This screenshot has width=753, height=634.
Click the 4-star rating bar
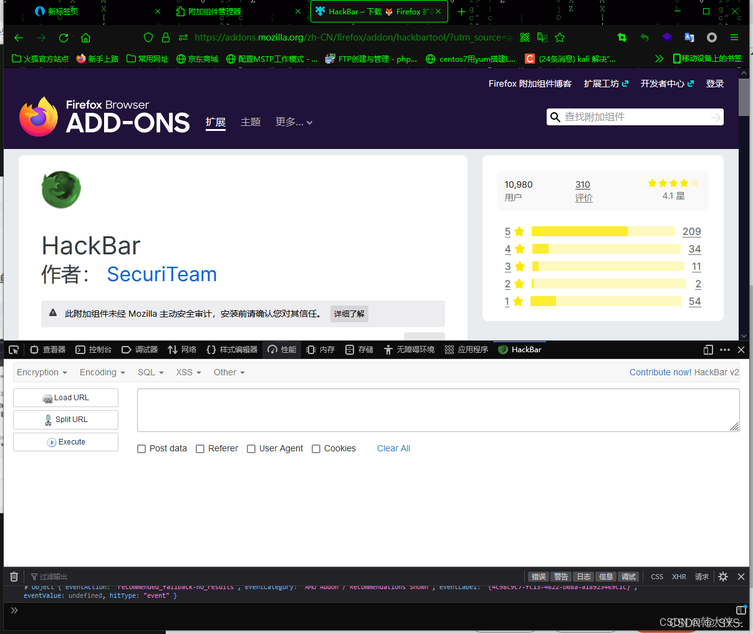[606, 249]
